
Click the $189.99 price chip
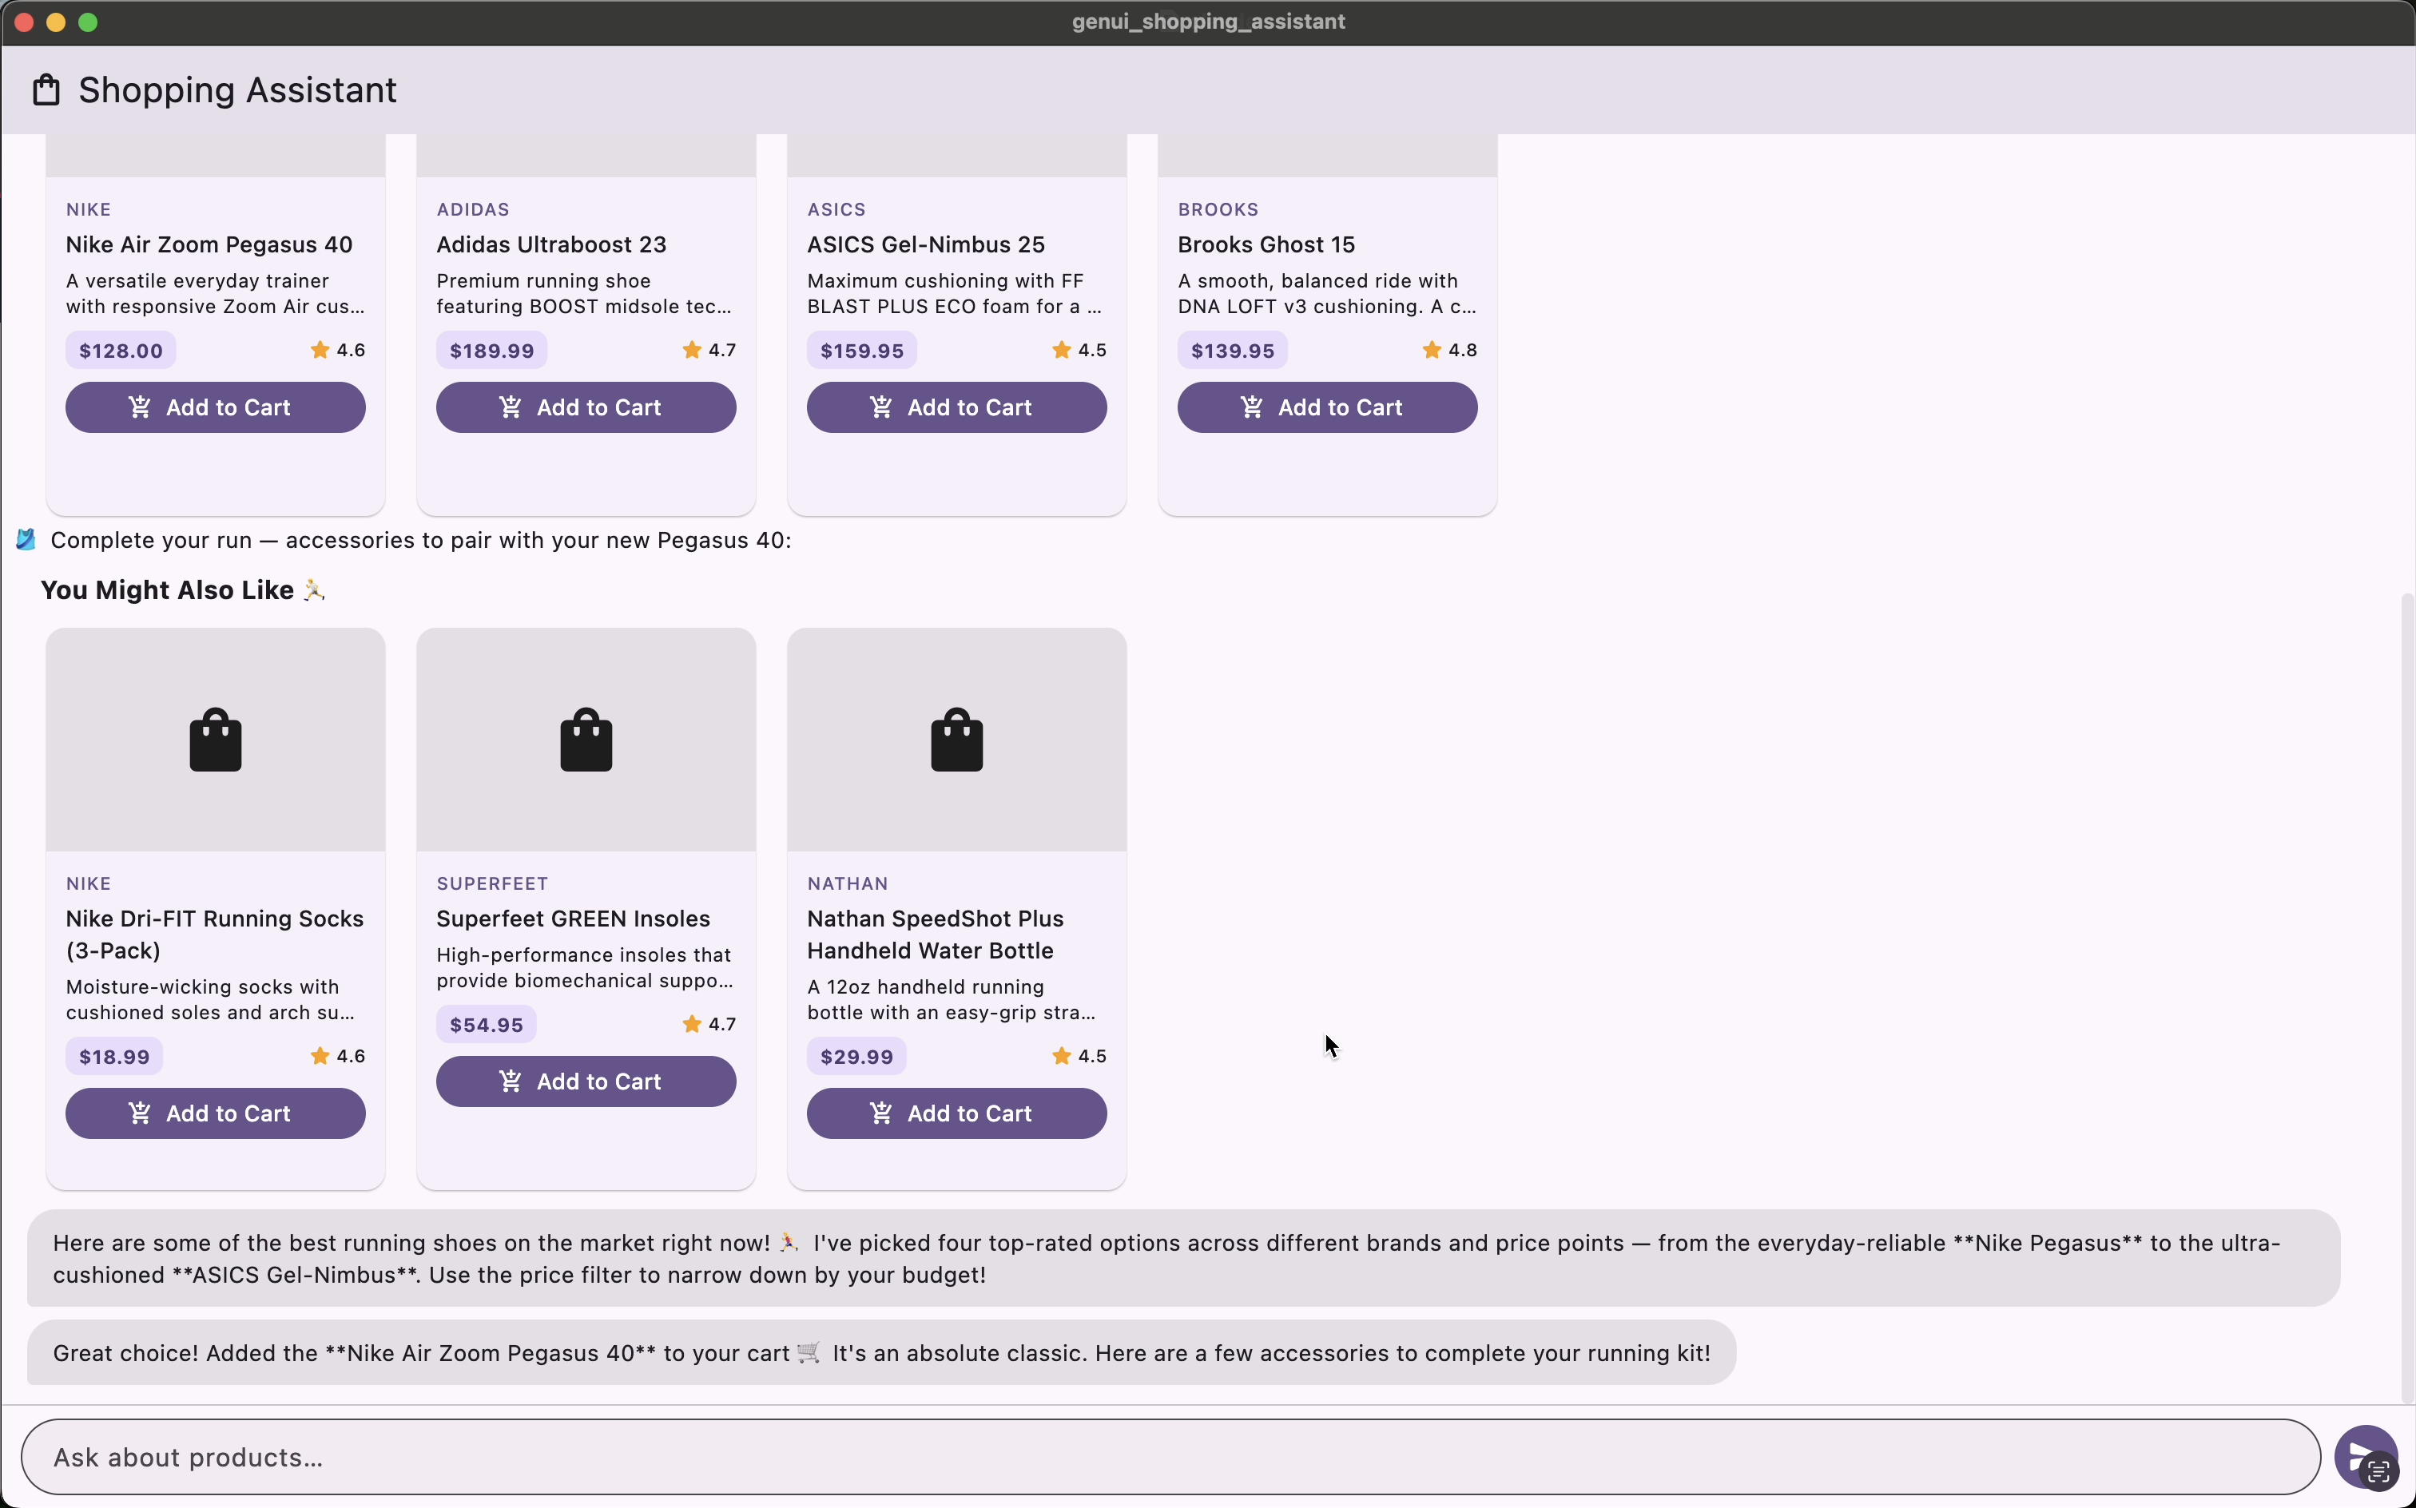[x=492, y=351]
